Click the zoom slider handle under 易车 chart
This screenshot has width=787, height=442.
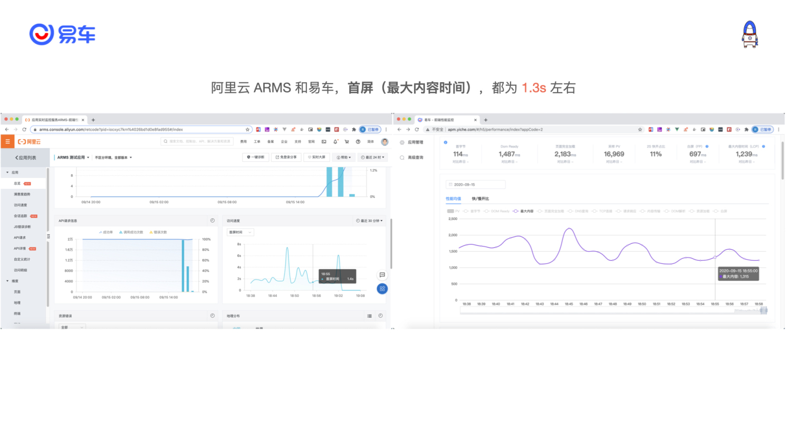764,311
